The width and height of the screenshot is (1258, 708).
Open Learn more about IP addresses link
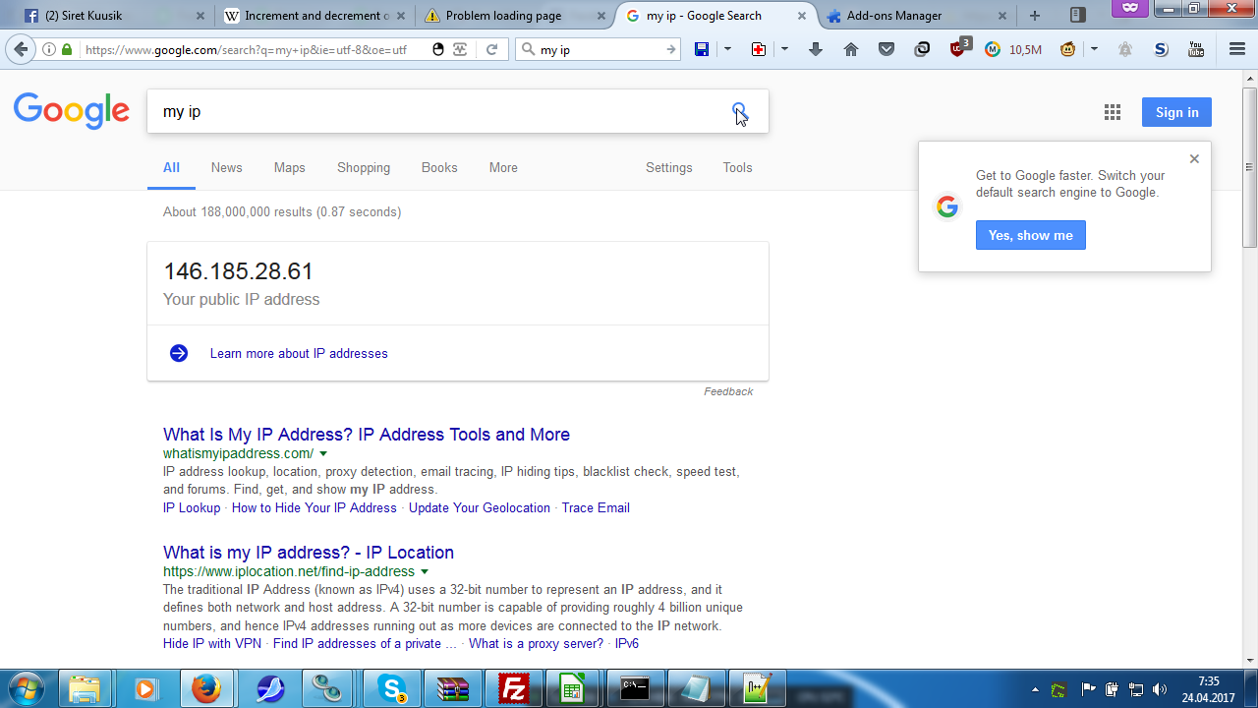(299, 353)
